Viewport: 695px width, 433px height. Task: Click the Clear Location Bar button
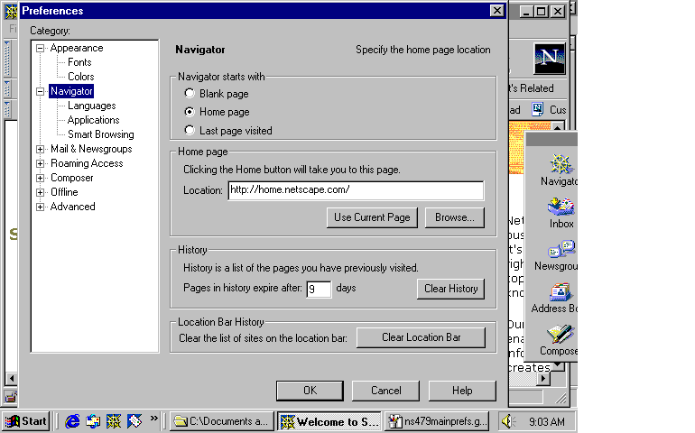(421, 337)
